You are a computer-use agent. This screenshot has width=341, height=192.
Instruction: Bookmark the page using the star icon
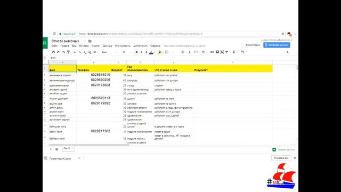point(283,34)
